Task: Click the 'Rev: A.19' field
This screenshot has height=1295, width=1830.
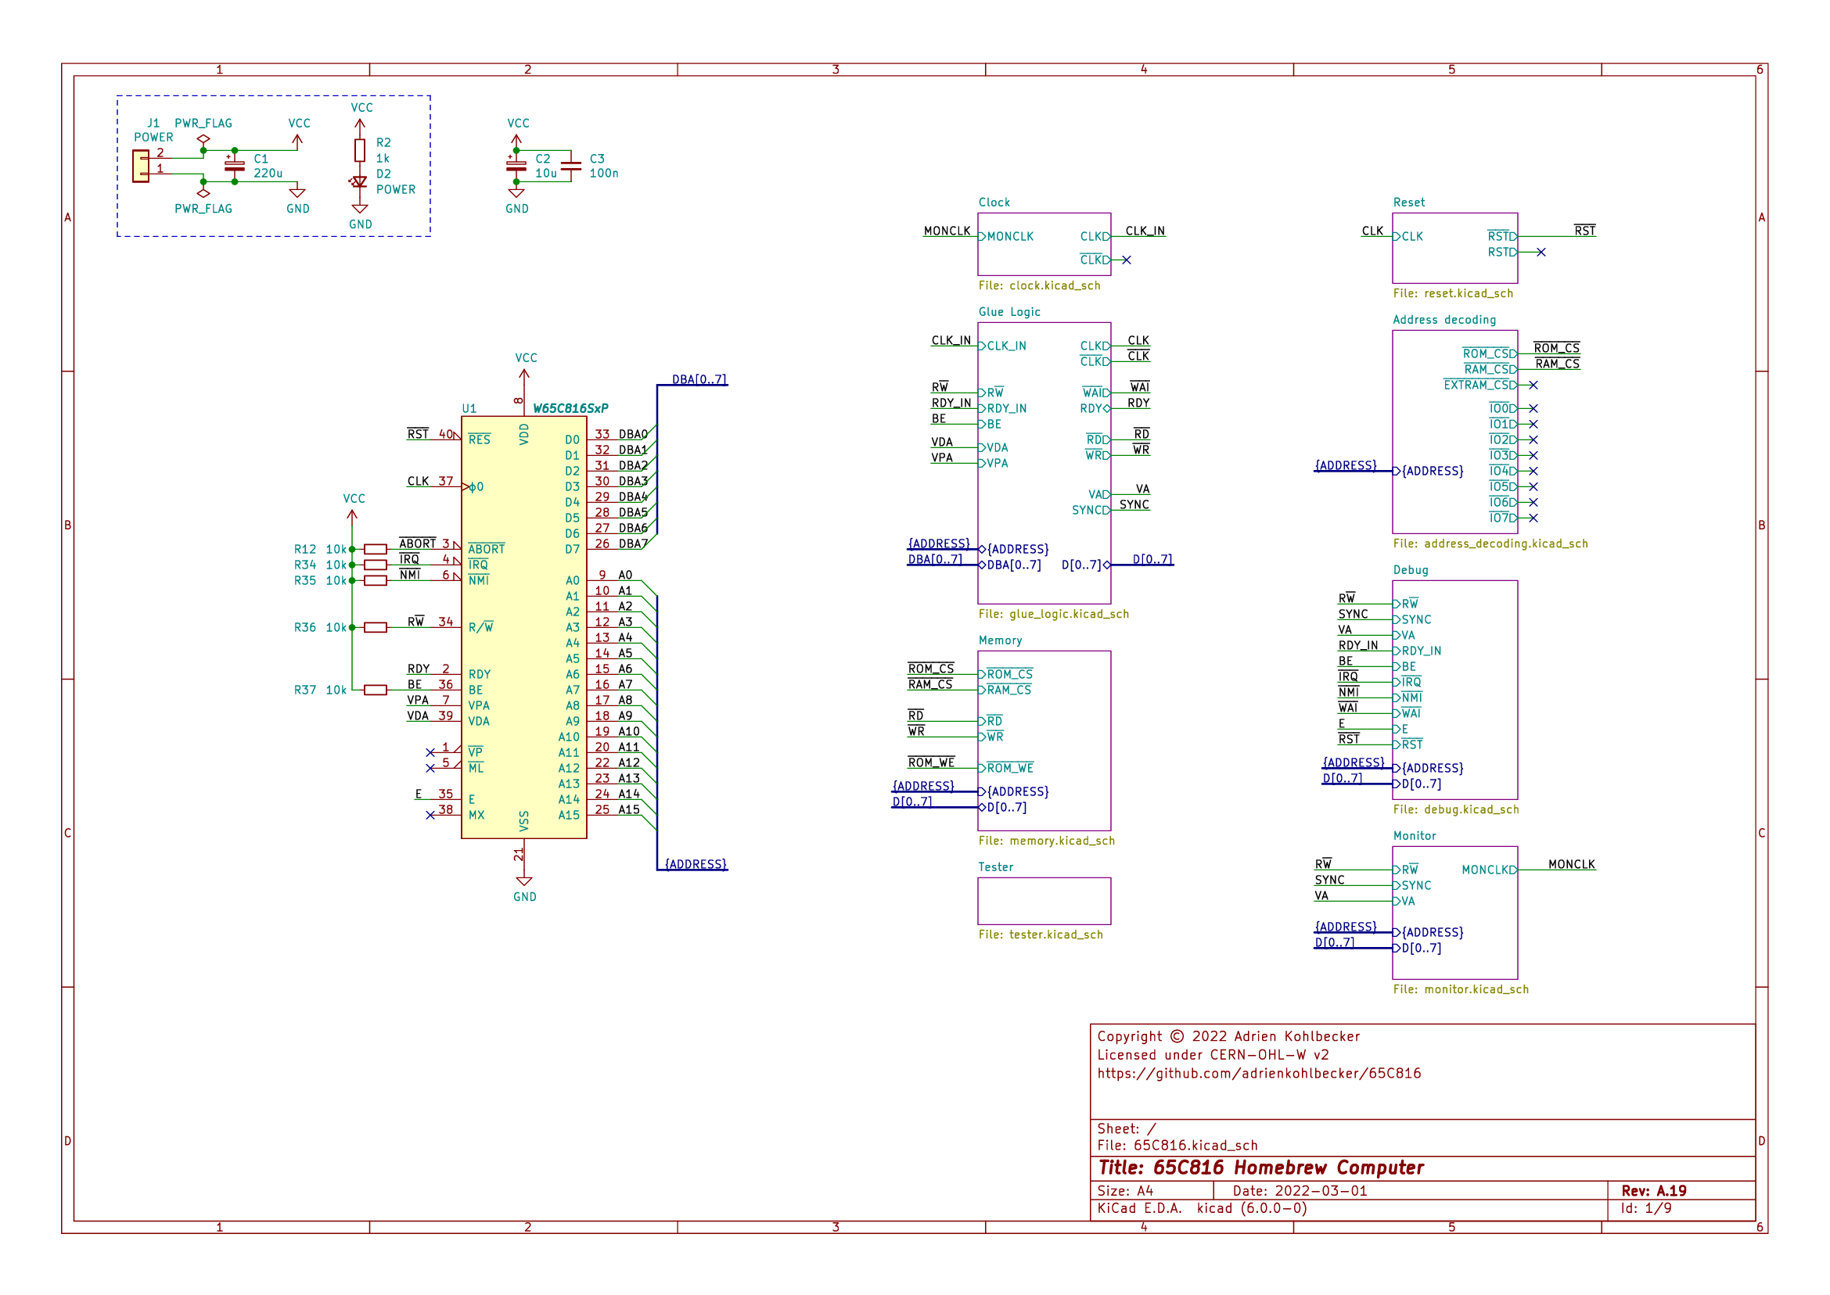Action: pos(1653,1190)
